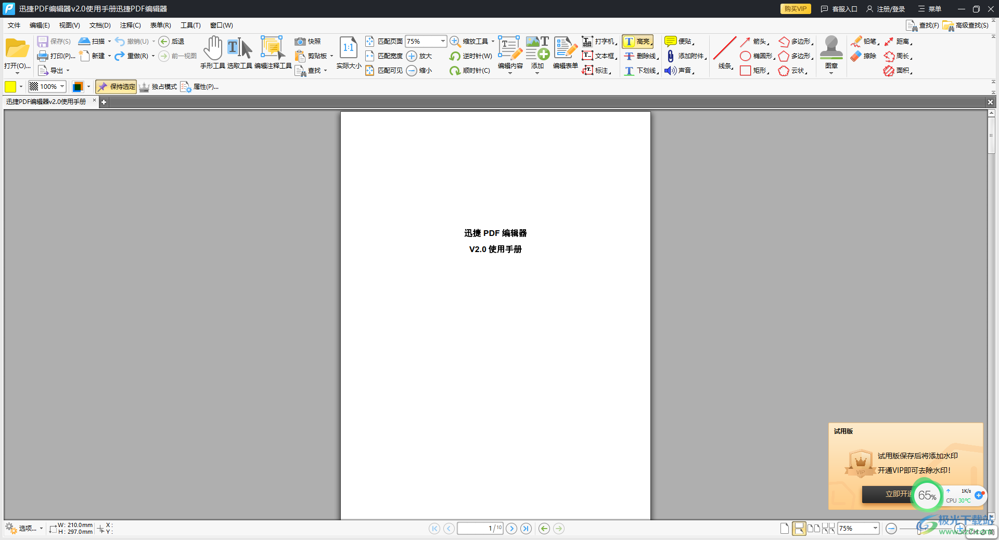Pick the Rectangle (矩形) shape tool

point(754,71)
